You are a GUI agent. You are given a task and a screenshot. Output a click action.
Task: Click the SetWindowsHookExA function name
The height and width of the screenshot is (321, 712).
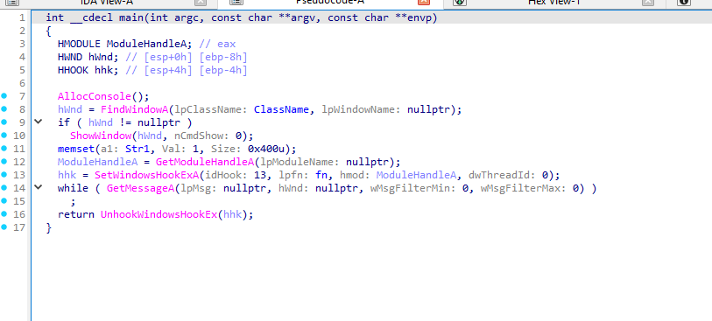pyautogui.click(x=146, y=176)
